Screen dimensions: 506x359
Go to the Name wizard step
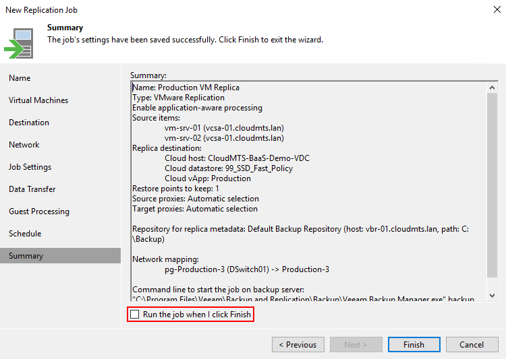(x=20, y=78)
